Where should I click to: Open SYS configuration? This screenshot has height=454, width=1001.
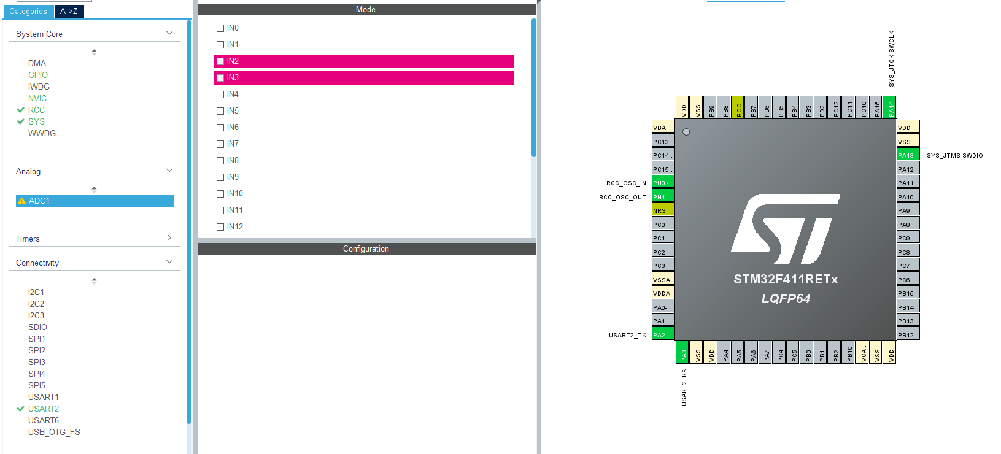pos(36,121)
